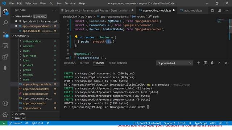Expand the leads folder

pos(26,51)
